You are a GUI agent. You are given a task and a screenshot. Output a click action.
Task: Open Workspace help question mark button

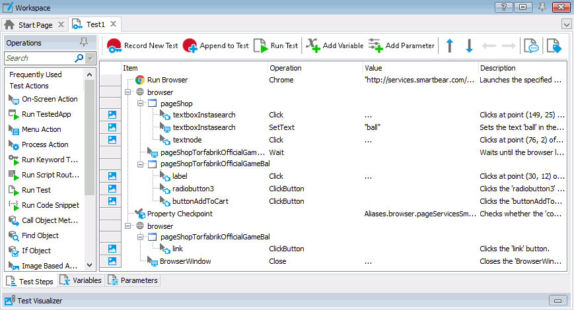pos(504,7)
